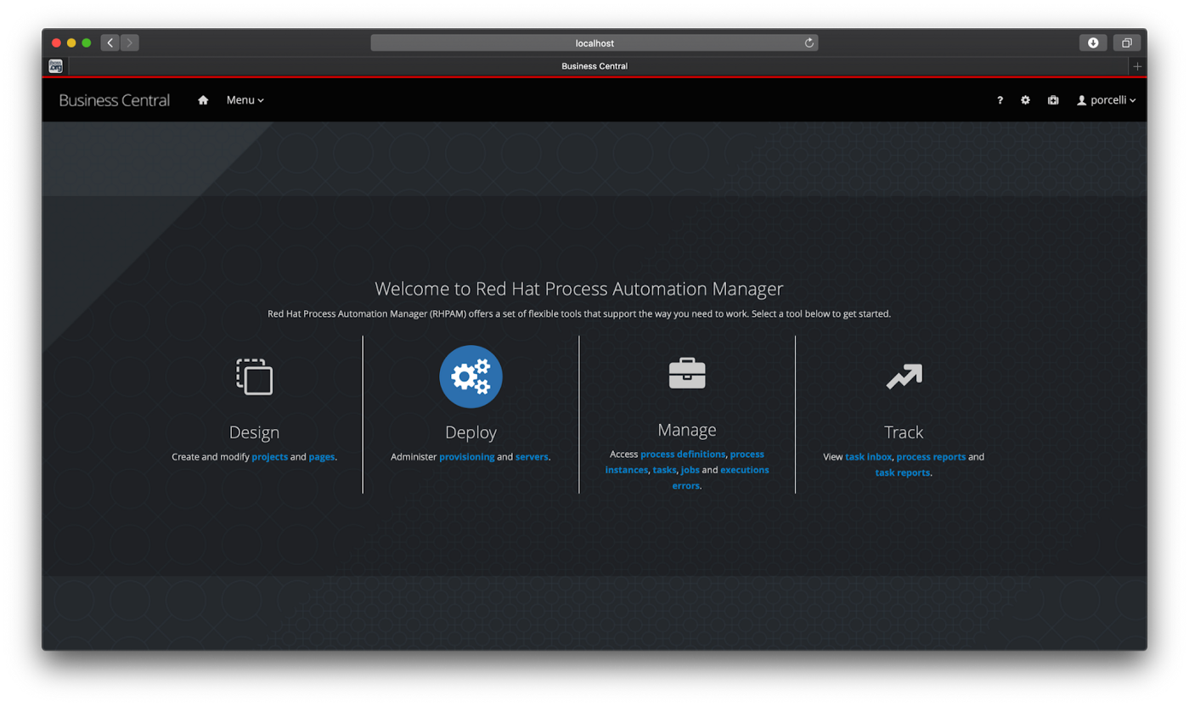Click the Track rising arrow icon
The height and width of the screenshot is (706, 1189).
904,376
